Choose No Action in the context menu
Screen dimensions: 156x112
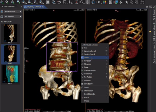click(95, 77)
